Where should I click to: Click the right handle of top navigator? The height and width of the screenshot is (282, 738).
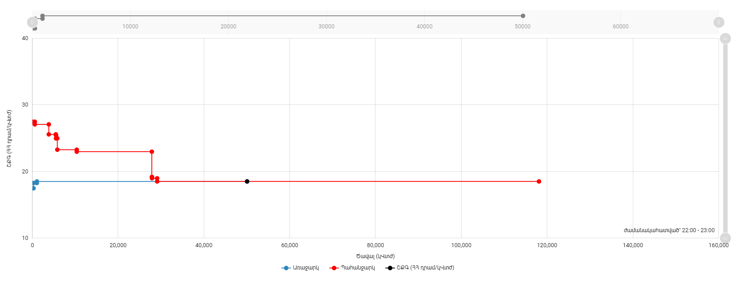719,22
